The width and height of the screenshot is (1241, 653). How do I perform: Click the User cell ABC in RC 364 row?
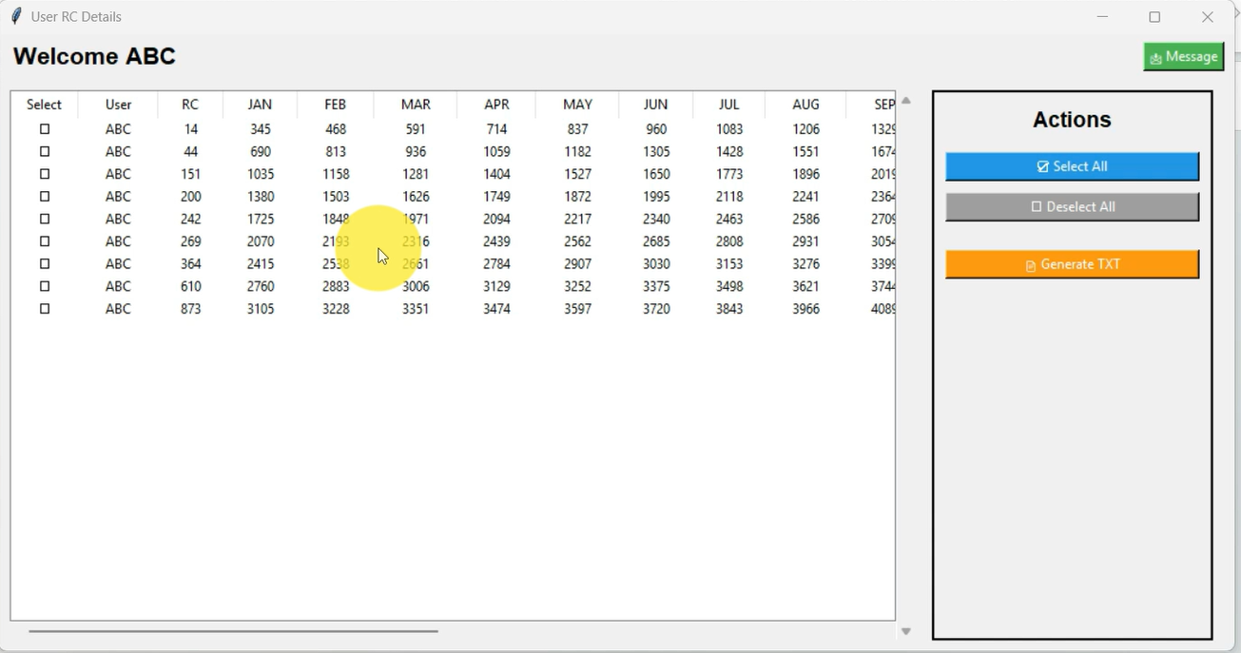[x=118, y=264]
